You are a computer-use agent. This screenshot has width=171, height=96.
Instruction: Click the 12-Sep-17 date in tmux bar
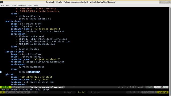(x=149, y=92)
